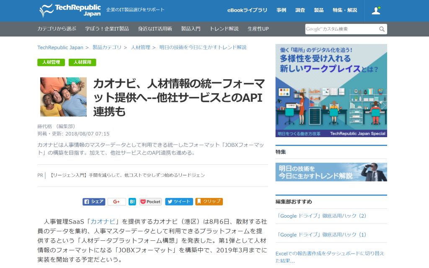Image resolution: width=429 pixels, height=268 pixels.
Task: Select カテゴリから選ぶ menu item
Action: pyautogui.click(x=57, y=29)
